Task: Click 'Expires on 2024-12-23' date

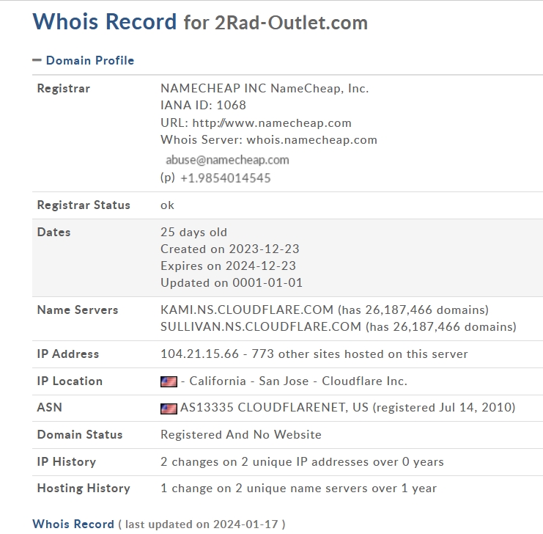Action: [228, 266]
